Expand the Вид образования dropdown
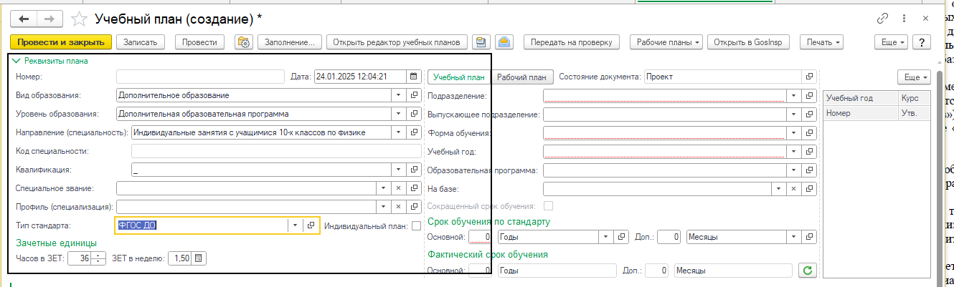The height and width of the screenshot is (287, 954). [x=399, y=94]
